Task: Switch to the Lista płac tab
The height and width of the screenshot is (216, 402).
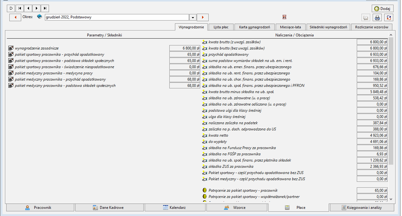Action: [x=221, y=27]
